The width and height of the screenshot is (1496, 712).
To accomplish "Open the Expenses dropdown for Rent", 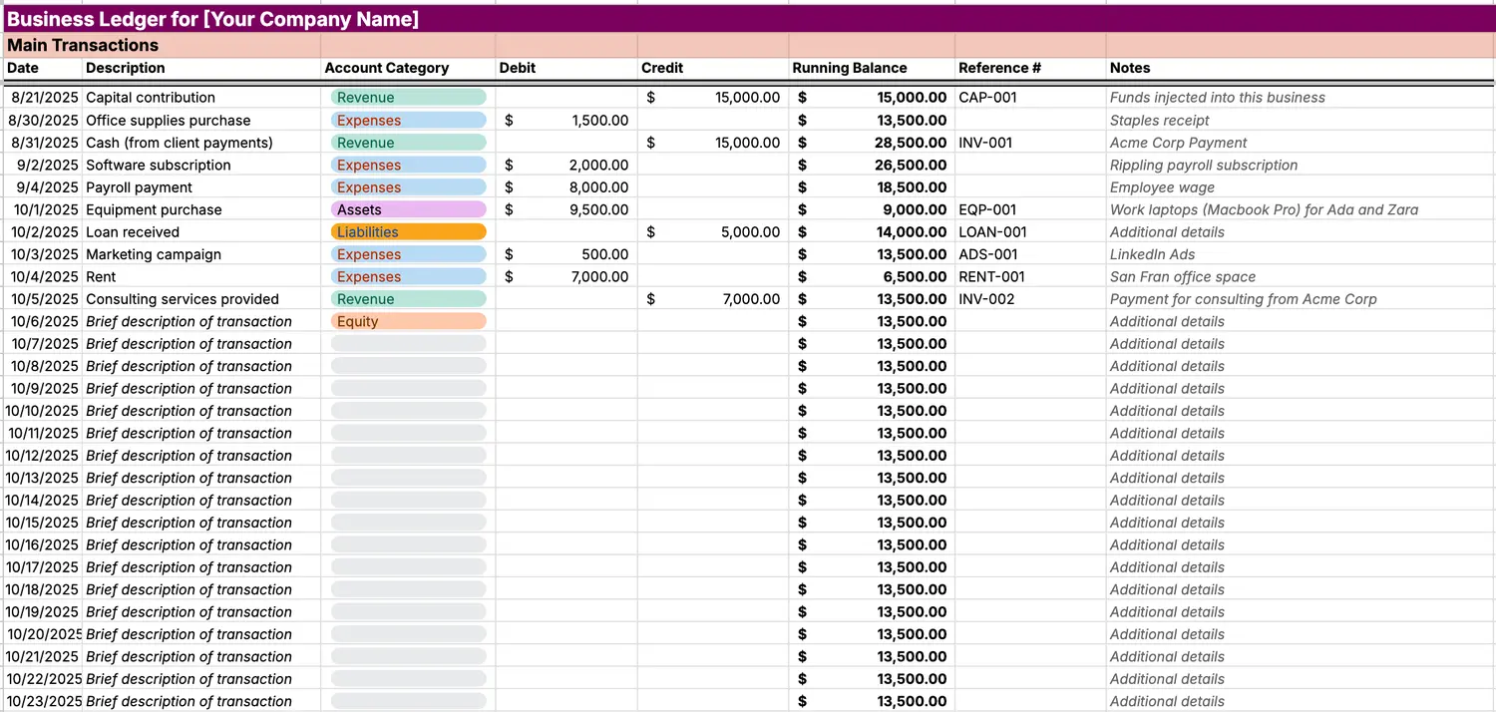I will tap(408, 276).
